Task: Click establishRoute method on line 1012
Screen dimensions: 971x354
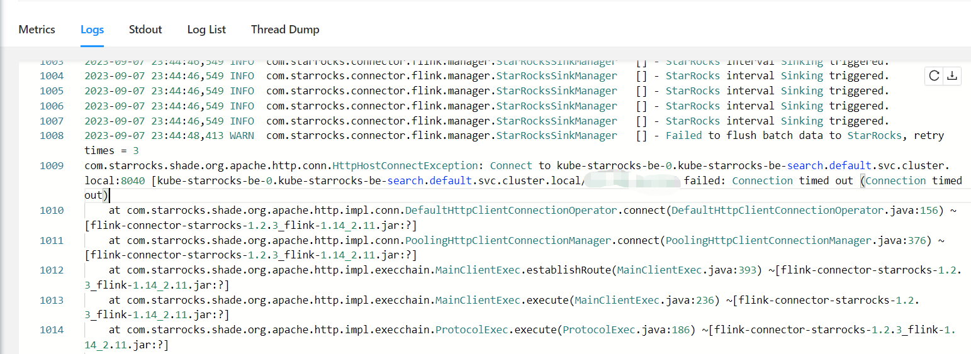Action: (568, 271)
